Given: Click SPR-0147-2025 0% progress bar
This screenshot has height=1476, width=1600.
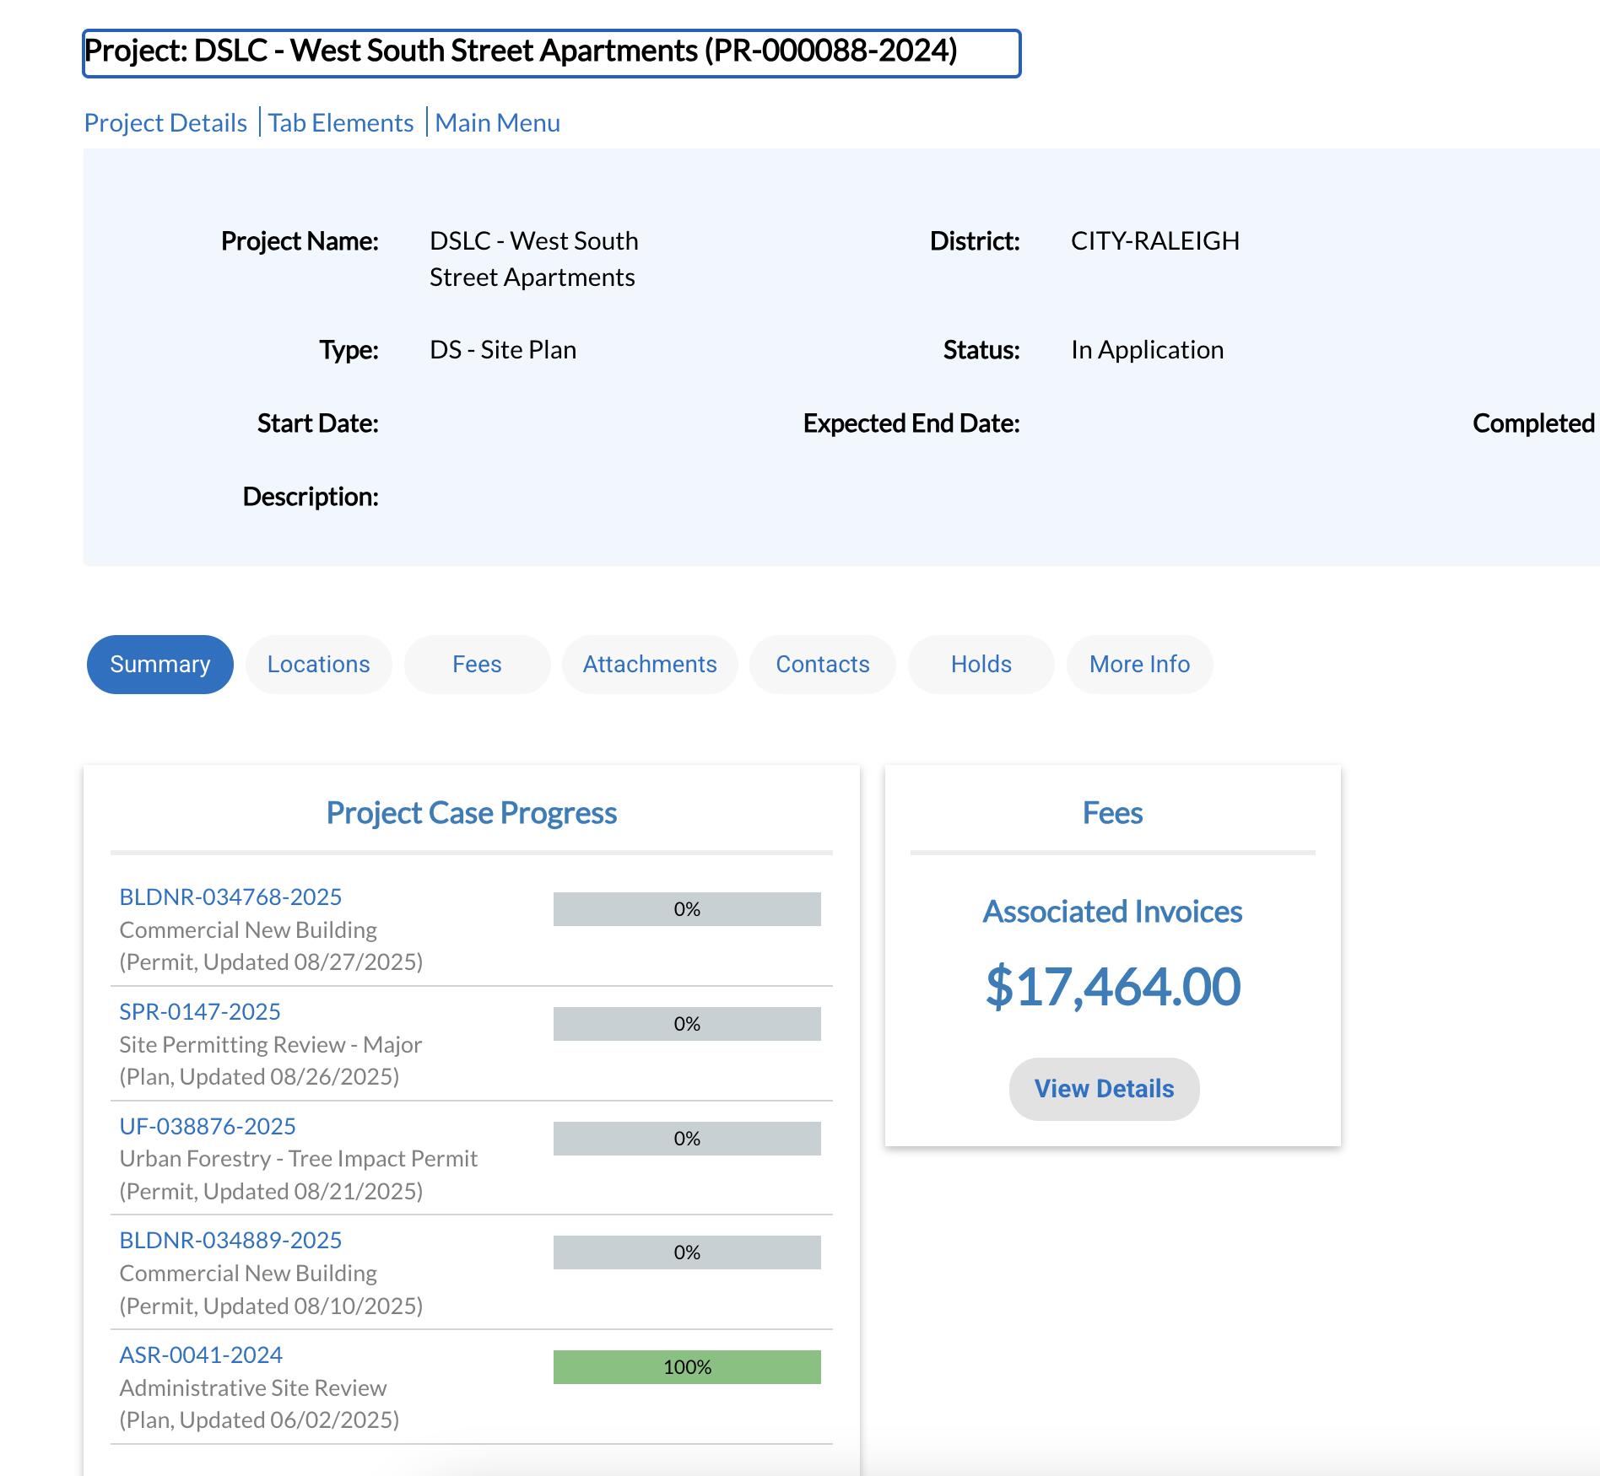Looking at the screenshot, I should [687, 1024].
